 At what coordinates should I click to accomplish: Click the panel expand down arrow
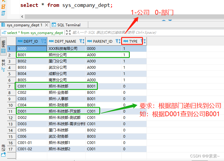tap(170, 20)
